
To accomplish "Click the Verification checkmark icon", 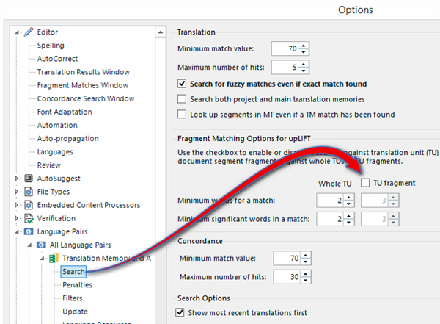I will 29,218.
